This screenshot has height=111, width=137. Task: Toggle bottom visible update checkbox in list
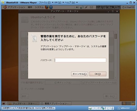coord(23,75)
